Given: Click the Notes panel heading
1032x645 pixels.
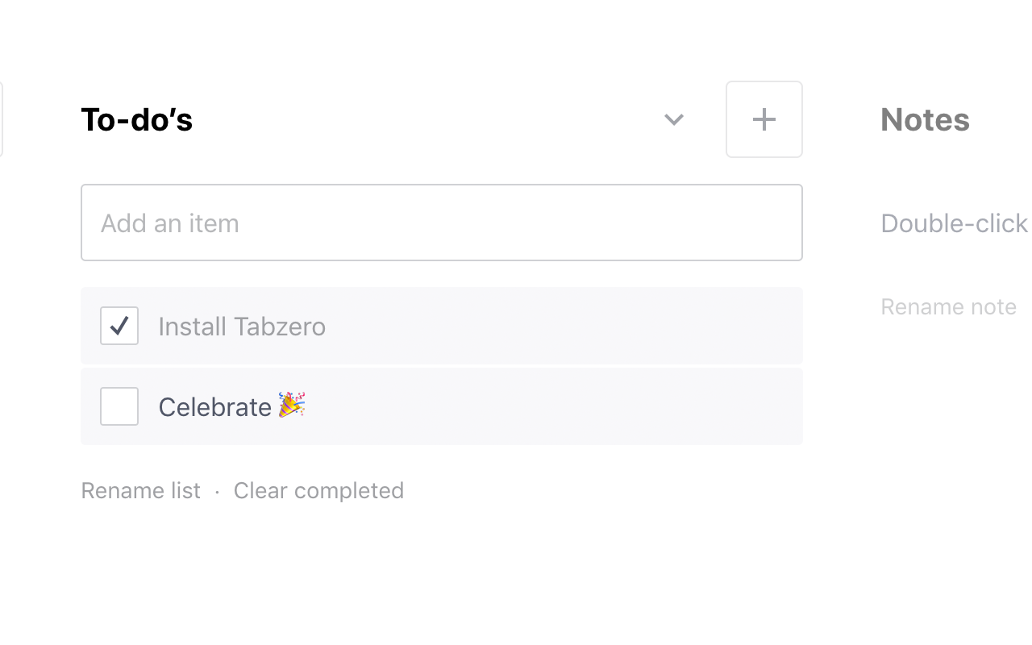Looking at the screenshot, I should click(x=925, y=119).
